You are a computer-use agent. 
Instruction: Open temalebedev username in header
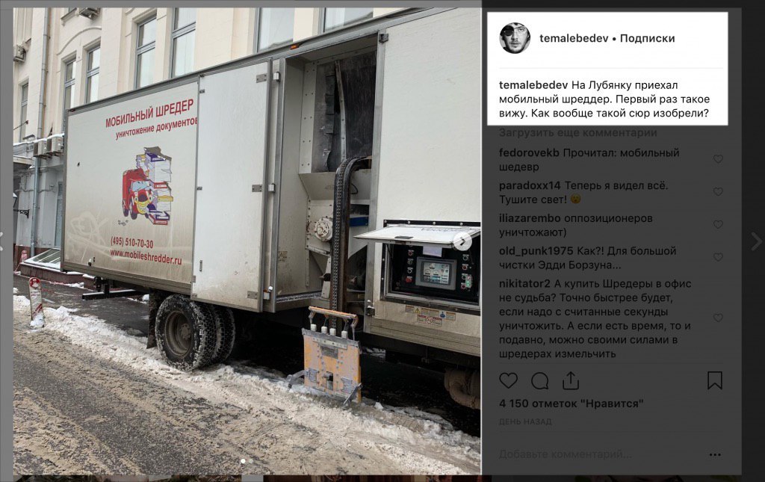tap(574, 38)
